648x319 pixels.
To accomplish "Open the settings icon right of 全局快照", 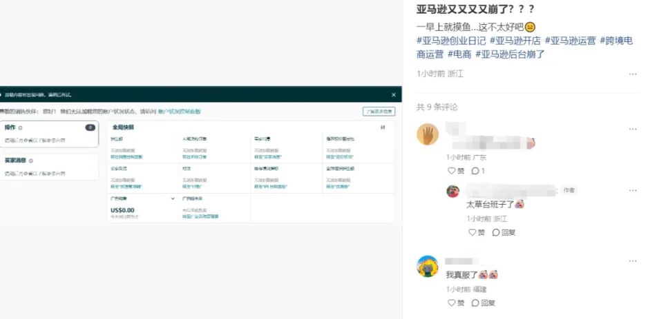I will pyautogui.click(x=383, y=127).
